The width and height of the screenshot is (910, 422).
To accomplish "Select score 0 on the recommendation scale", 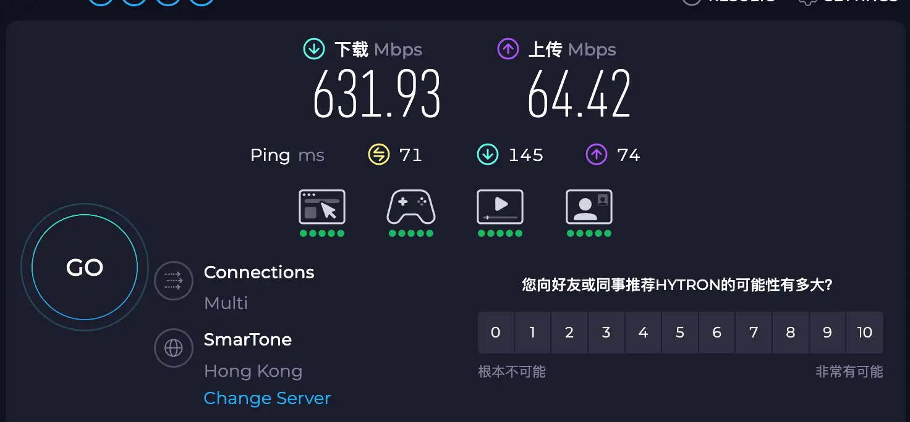I will click(x=496, y=333).
